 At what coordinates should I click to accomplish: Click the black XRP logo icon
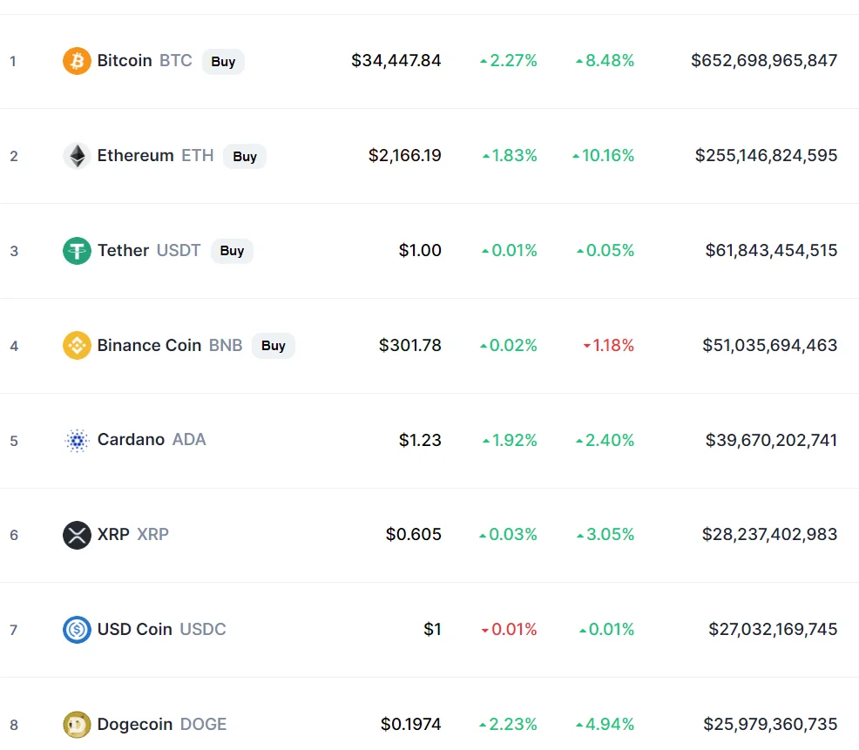click(x=77, y=535)
